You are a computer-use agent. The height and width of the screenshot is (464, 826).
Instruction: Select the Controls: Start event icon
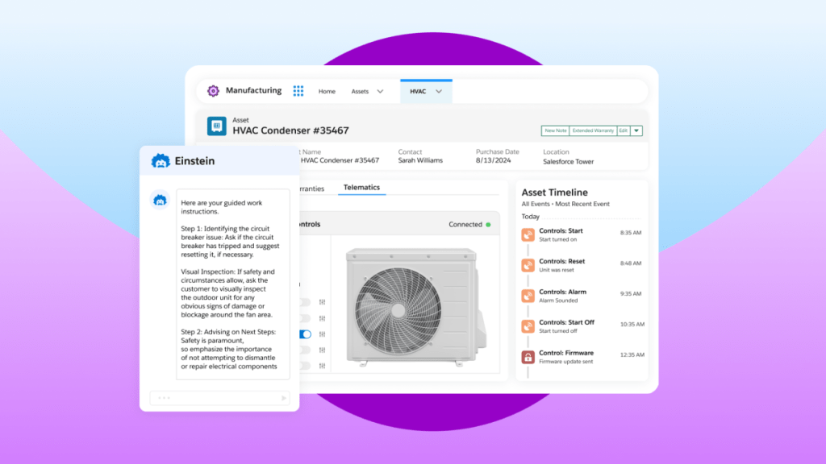pyautogui.click(x=528, y=234)
